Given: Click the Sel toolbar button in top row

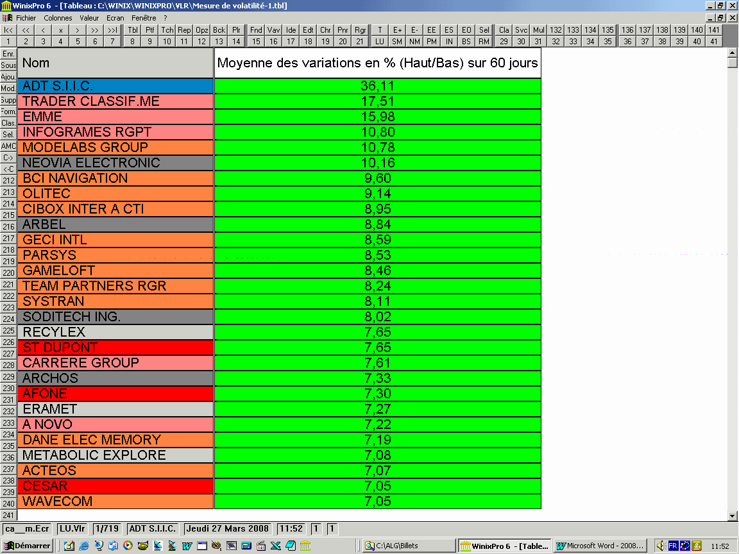Looking at the screenshot, I should point(484,29).
